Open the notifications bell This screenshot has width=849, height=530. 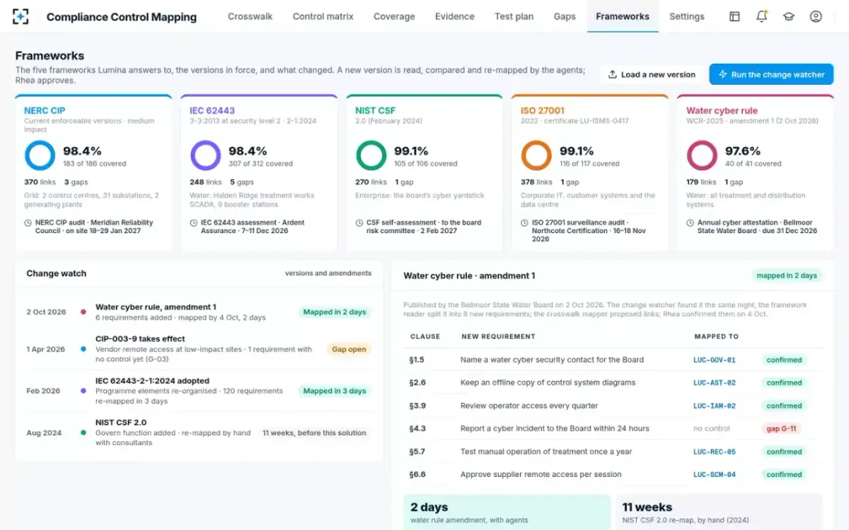[x=761, y=16]
